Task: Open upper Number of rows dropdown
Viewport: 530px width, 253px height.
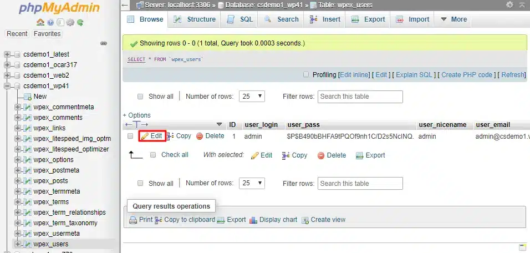Action: pos(252,97)
